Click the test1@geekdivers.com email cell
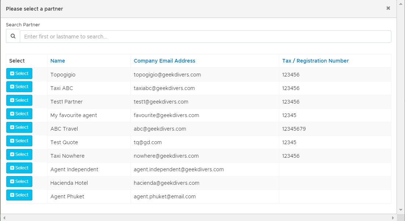 click(x=205, y=102)
